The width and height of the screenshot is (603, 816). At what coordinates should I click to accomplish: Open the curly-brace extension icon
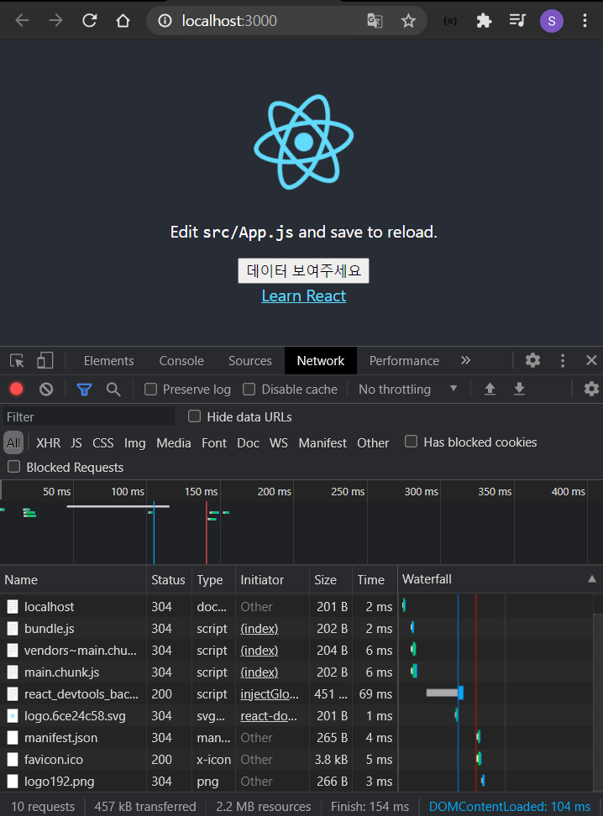(x=450, y=21)
